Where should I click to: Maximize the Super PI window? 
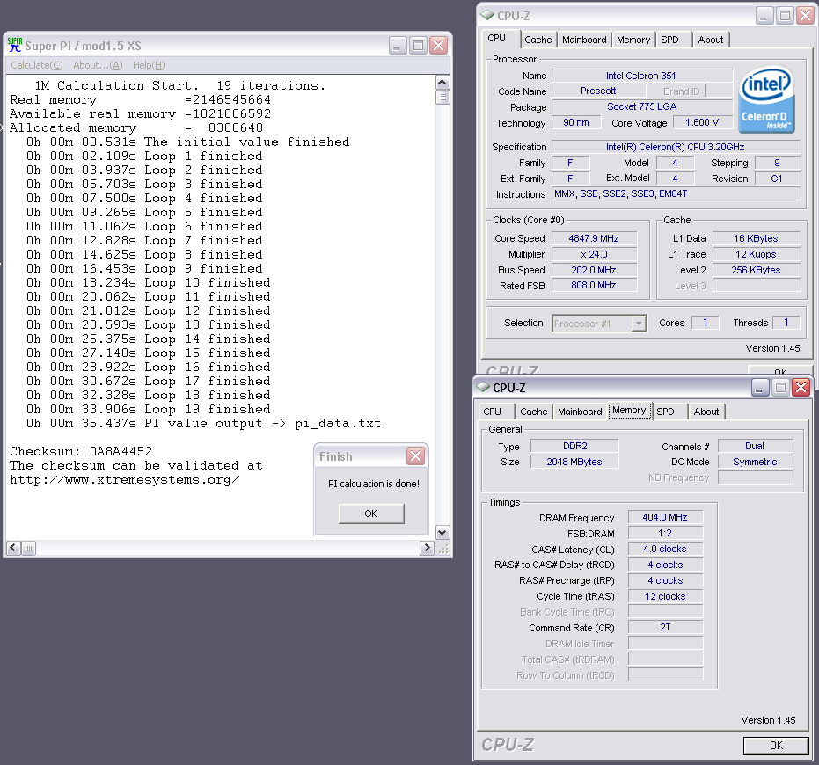tap(419, 46)
